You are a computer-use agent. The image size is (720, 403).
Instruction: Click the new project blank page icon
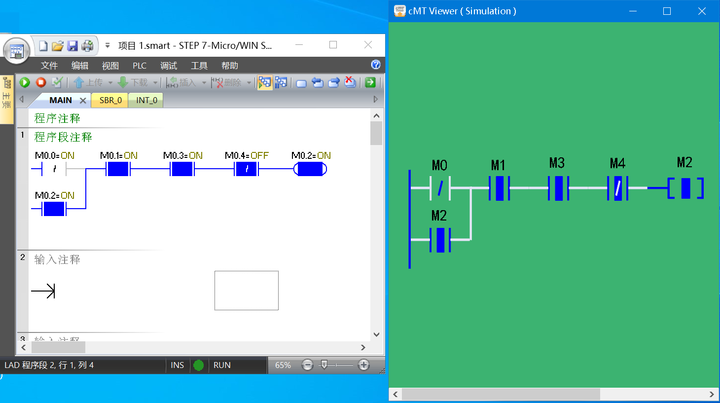click(x=43, y=46)
